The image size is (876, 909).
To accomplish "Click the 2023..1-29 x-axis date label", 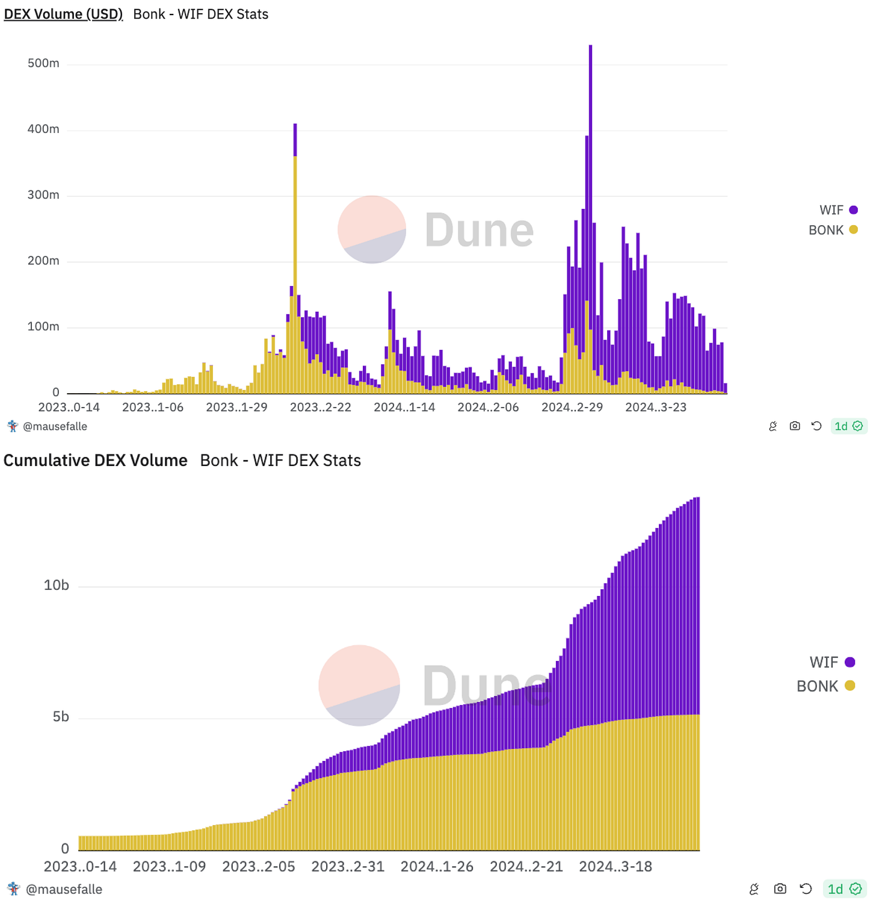I will (x=236, y=408).
